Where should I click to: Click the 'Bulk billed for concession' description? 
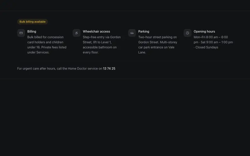[x=47, y=45]
